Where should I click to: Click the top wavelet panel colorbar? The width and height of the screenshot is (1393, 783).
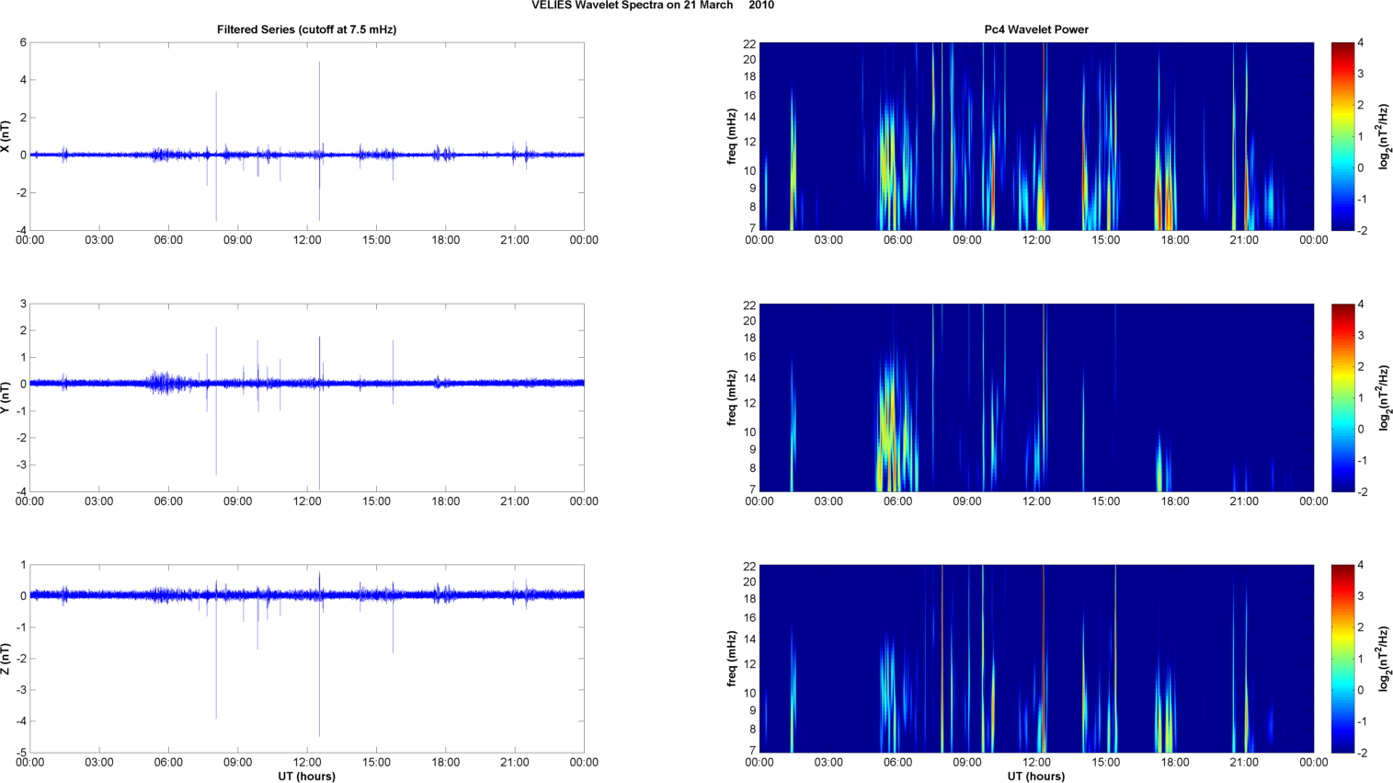(x=1342, y=136)
